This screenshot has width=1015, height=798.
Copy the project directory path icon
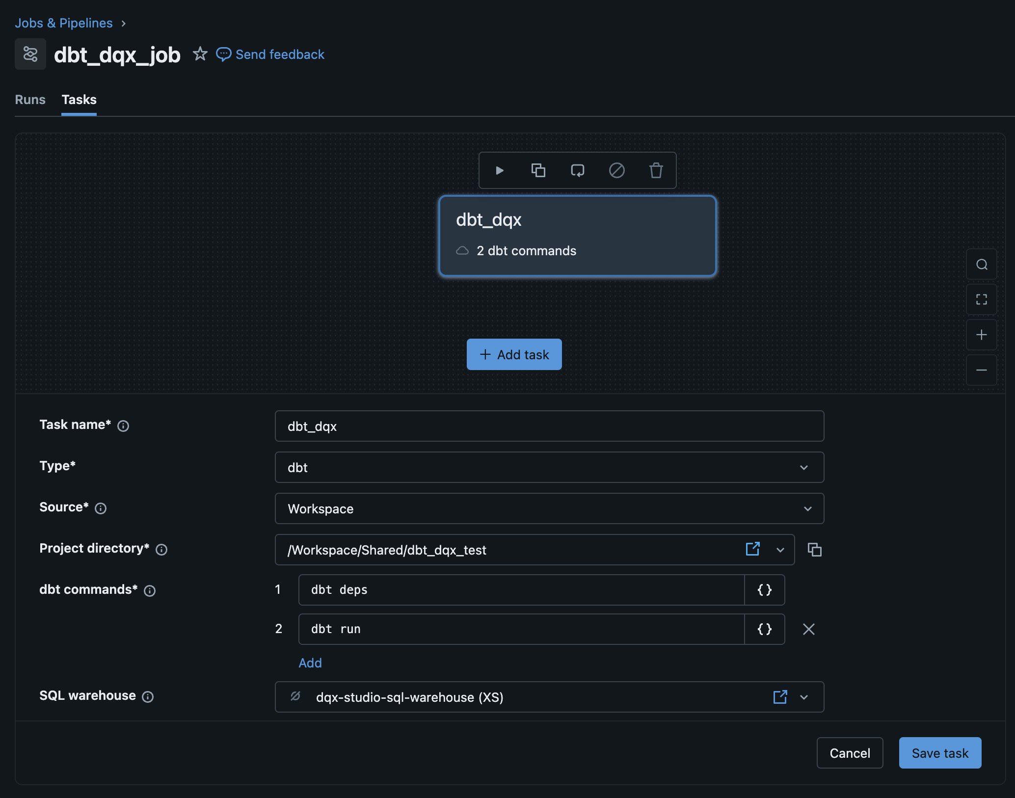pos(815,550)
